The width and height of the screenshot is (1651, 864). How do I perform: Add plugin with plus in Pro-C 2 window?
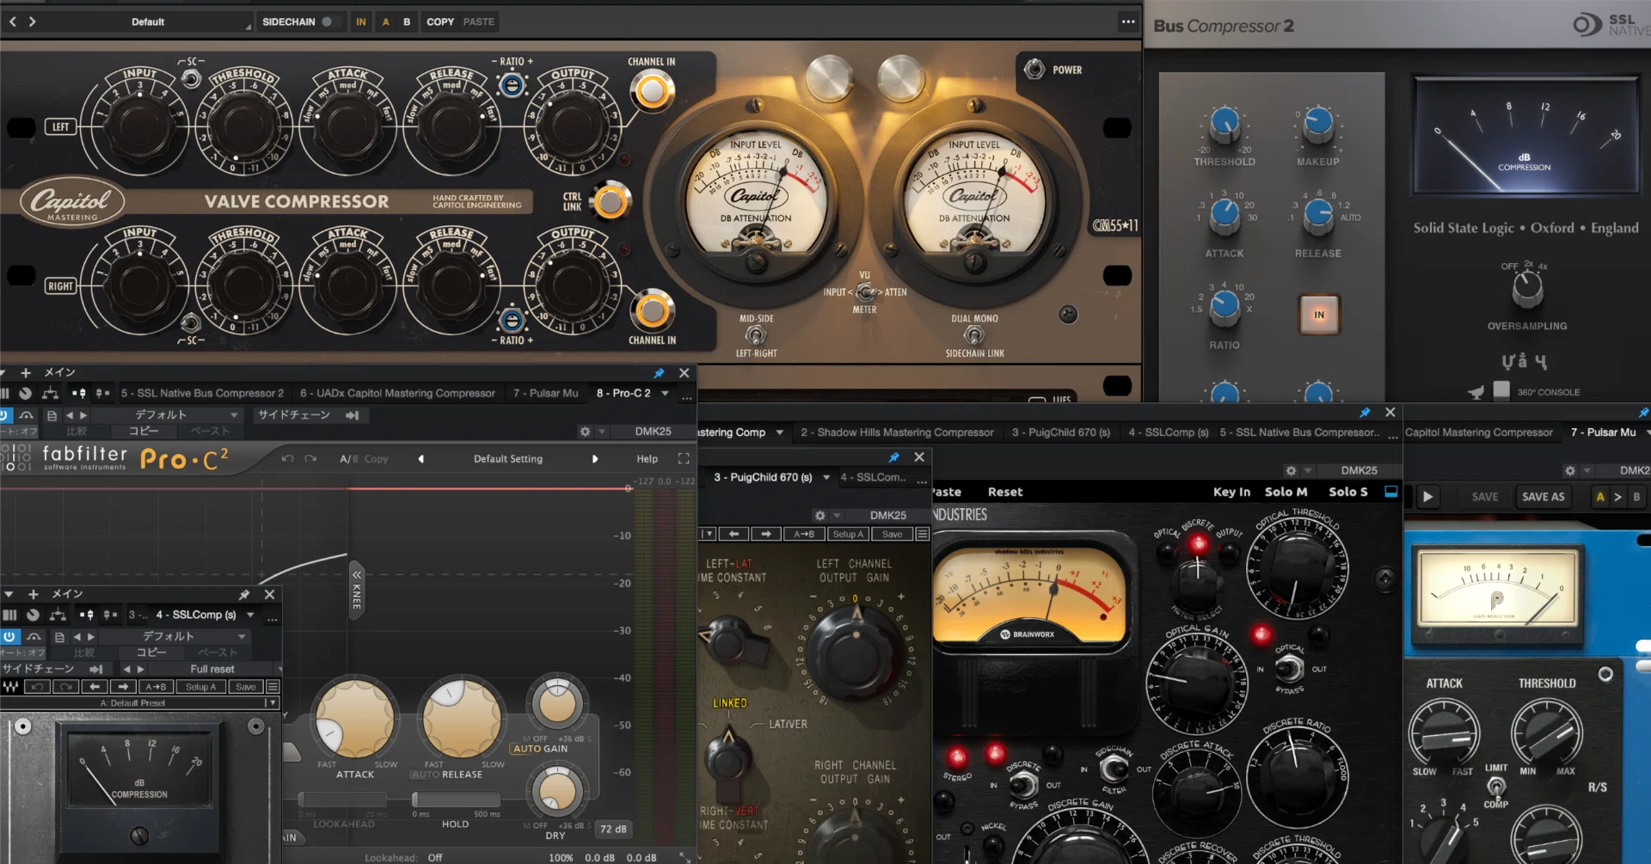pos(26,373)
